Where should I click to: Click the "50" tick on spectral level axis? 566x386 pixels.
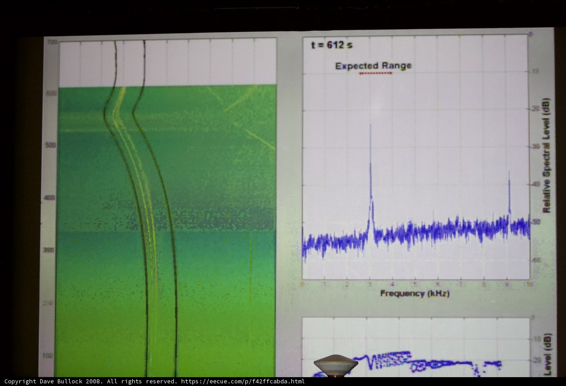point(536,222)
